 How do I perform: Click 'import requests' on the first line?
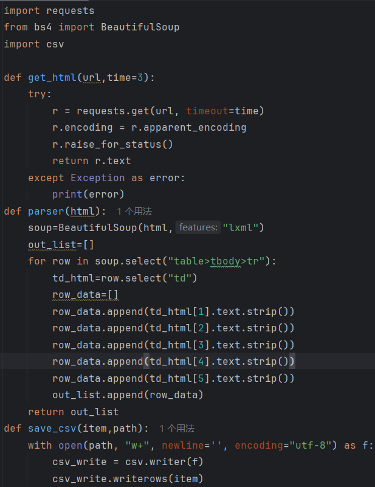tap(49, 11)
